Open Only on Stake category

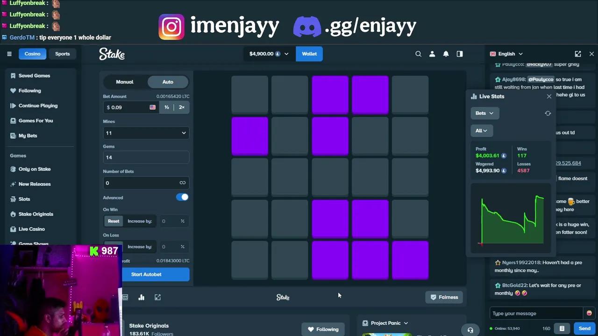40,169
